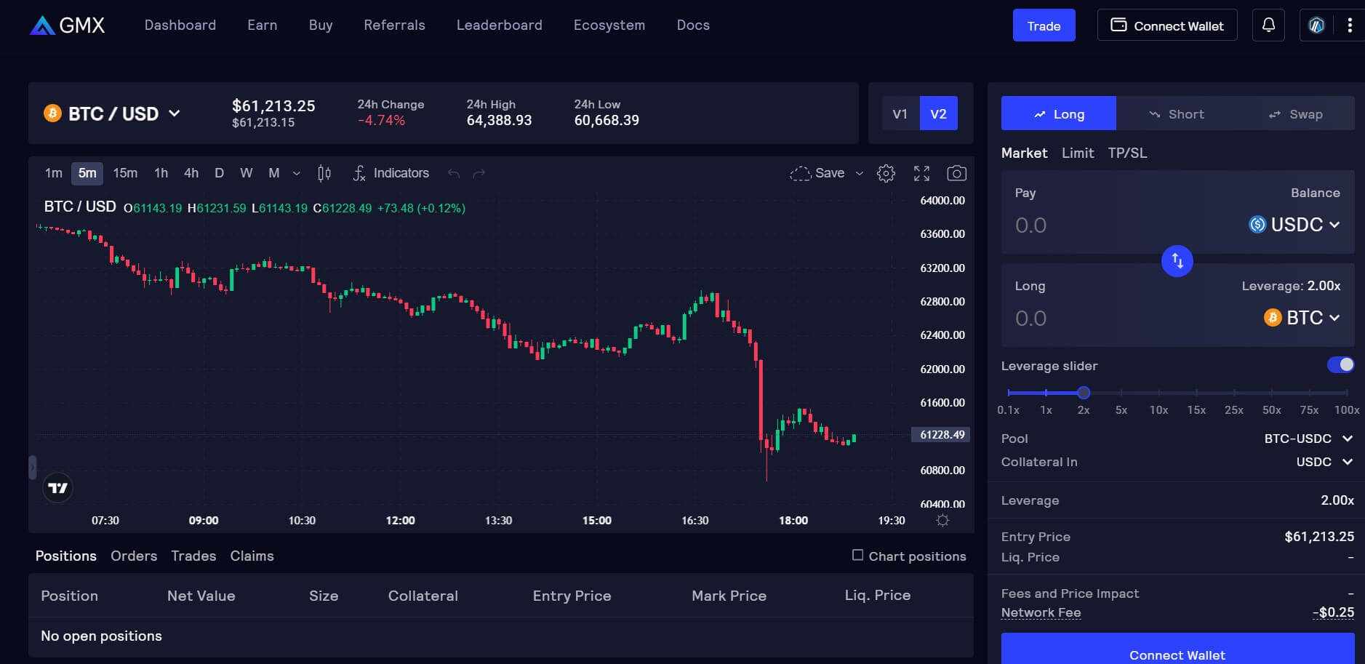The height and width of the screenshot is (664, 1365).
Task: Select the 1h timeframe
Action: [x=161, y=173]
